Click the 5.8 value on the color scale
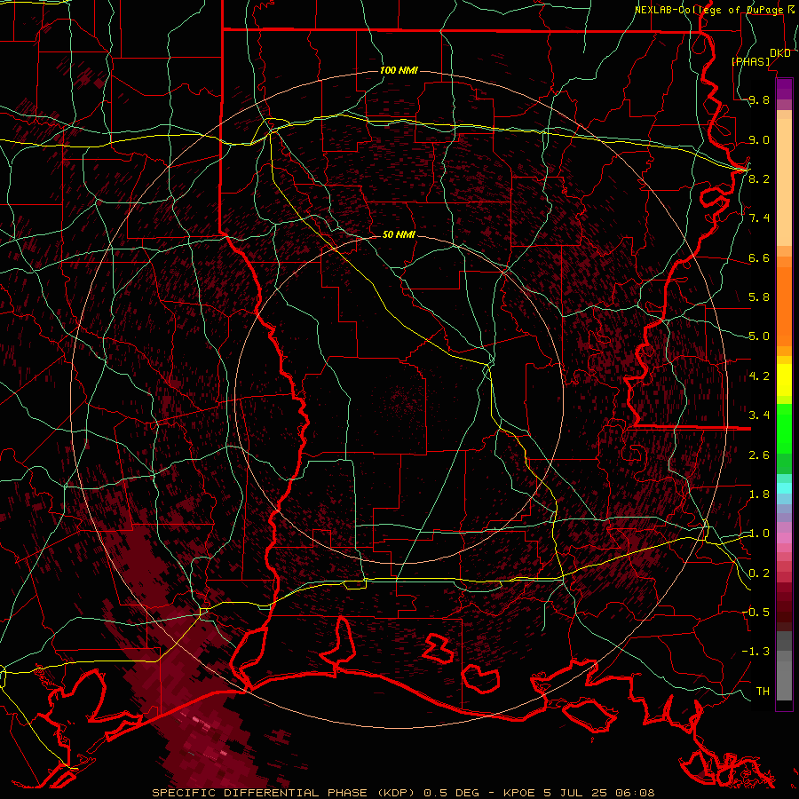This screenshot has height=799, width=799. tap(758, 297)
